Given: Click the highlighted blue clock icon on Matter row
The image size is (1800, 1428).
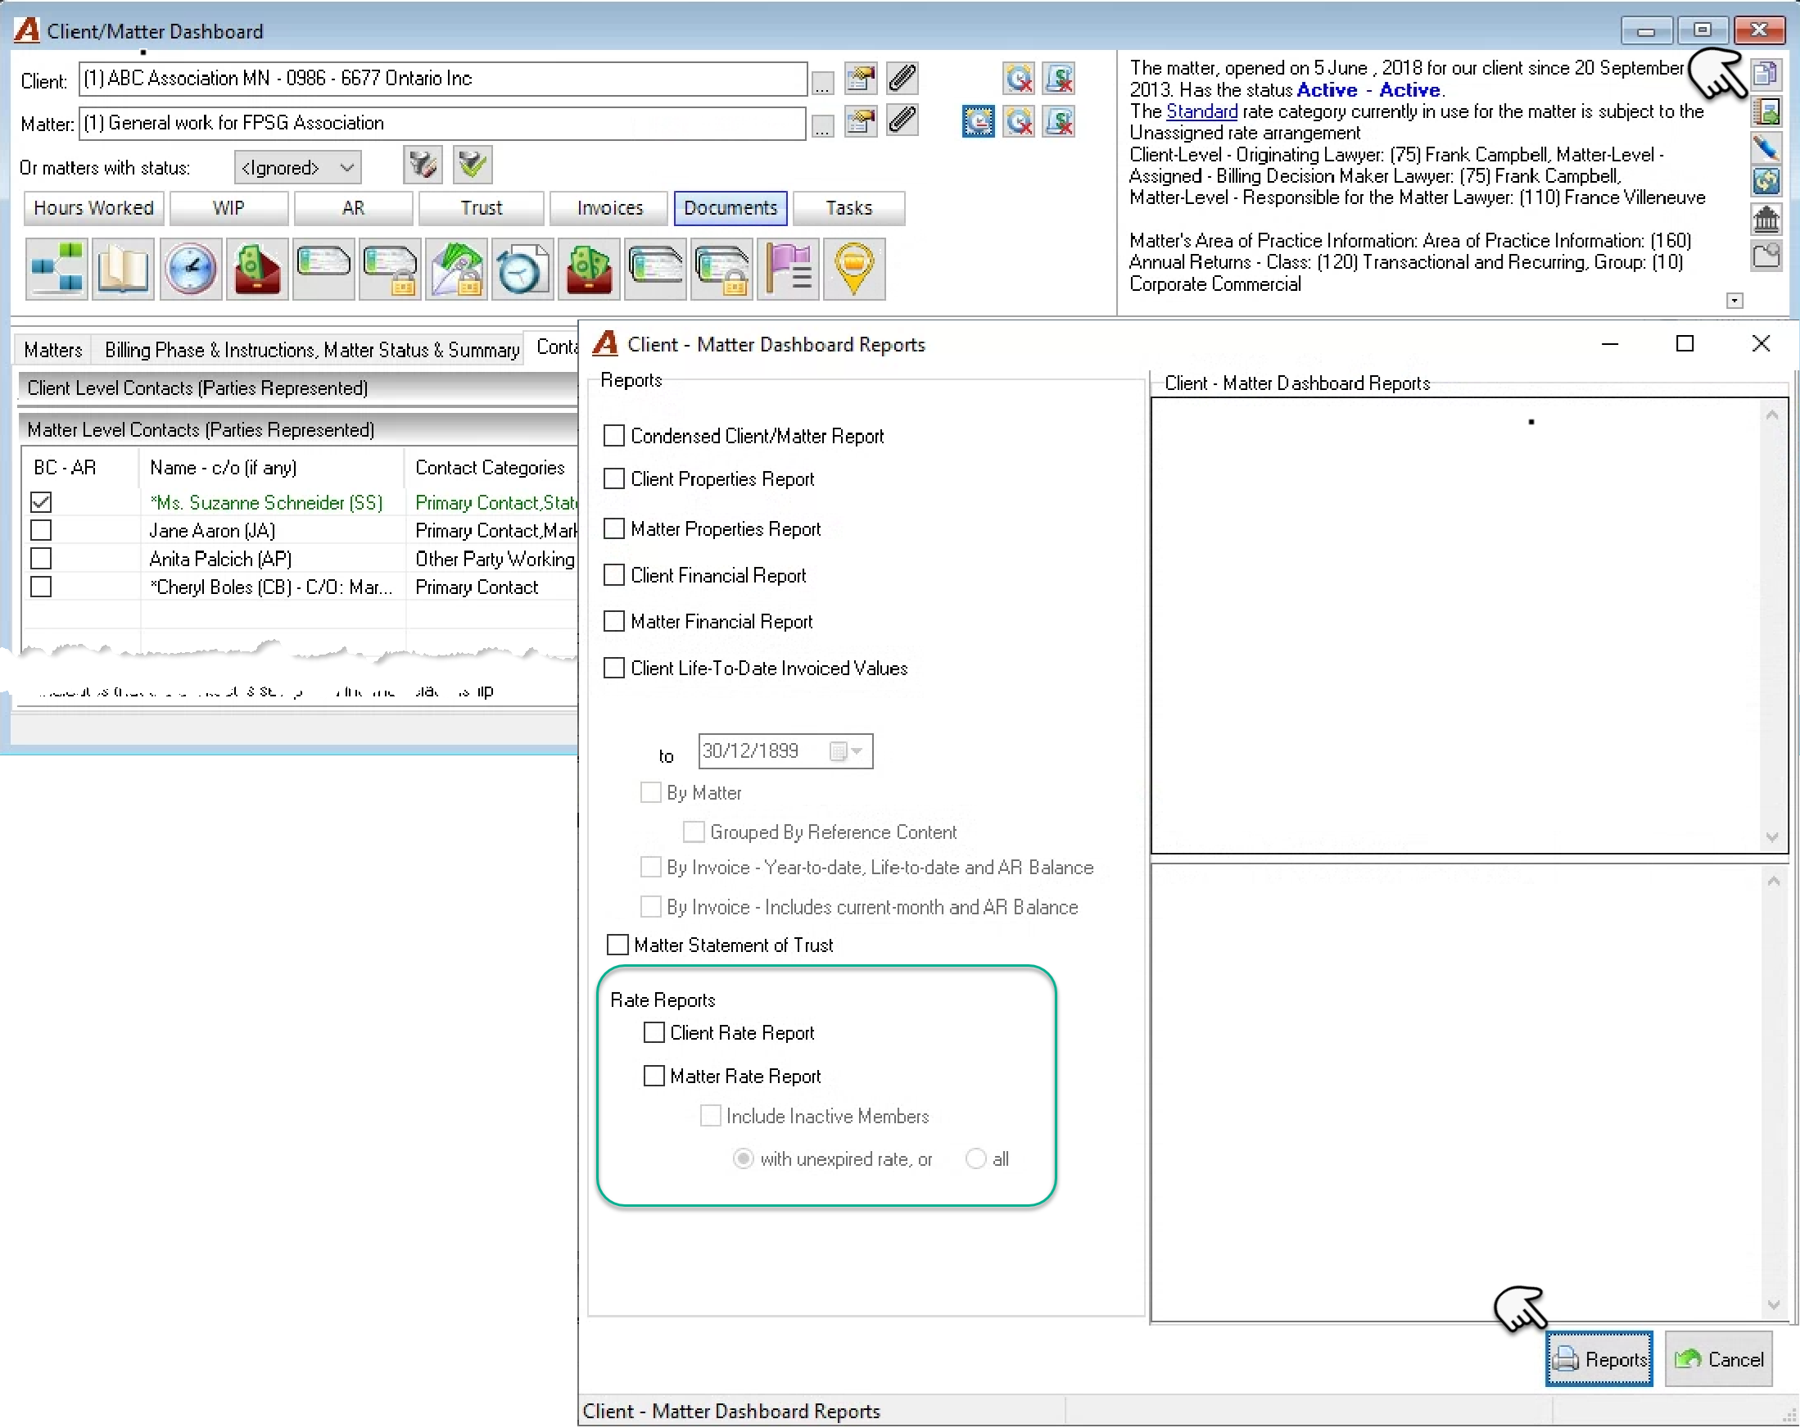Looking at the screenshot, I should [x=978, y=122].
